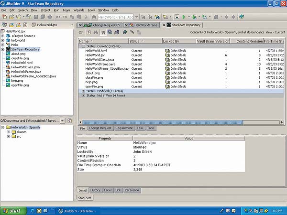Close the Change Request 85 tab
This screenshot has width=287, height=215.
[80, 25]
